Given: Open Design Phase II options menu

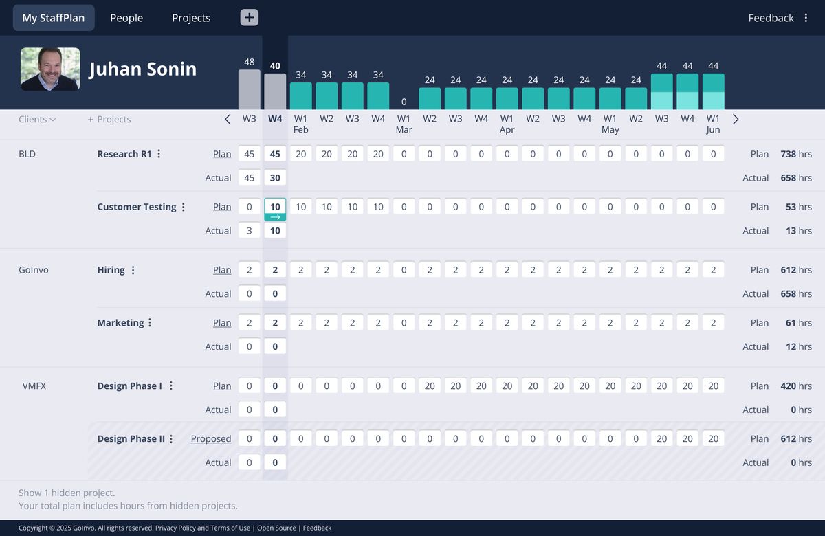Looking at the screenshot, I should (171, 438).
